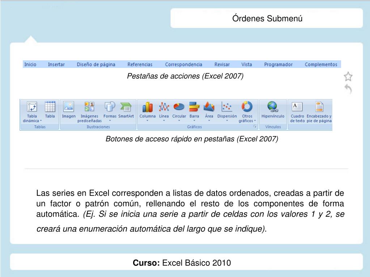Choose the Barra chart icon
Image resolution: width=370 pixels, height=277 pixels.
[x=194, y=107]
